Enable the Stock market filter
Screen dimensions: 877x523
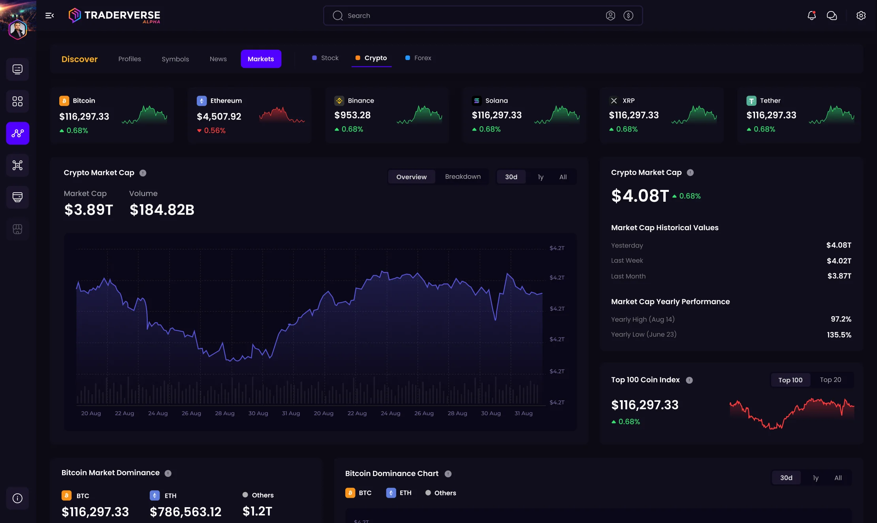click(325, 58)
